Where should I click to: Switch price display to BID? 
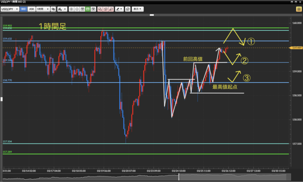pyautogui.click(x=23, y=9)
